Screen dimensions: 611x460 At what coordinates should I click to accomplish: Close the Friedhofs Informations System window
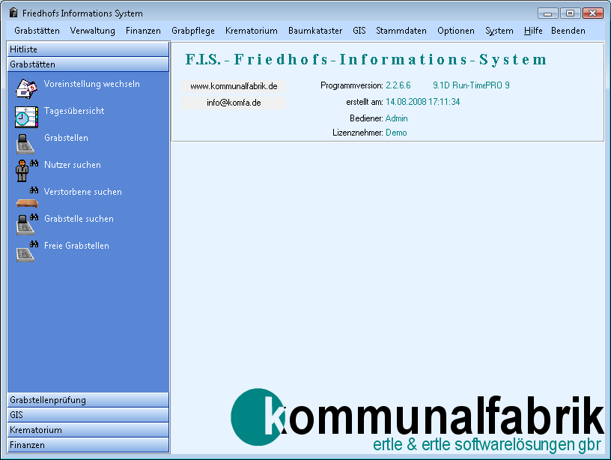pyautogui.click(x=593, y=13)
